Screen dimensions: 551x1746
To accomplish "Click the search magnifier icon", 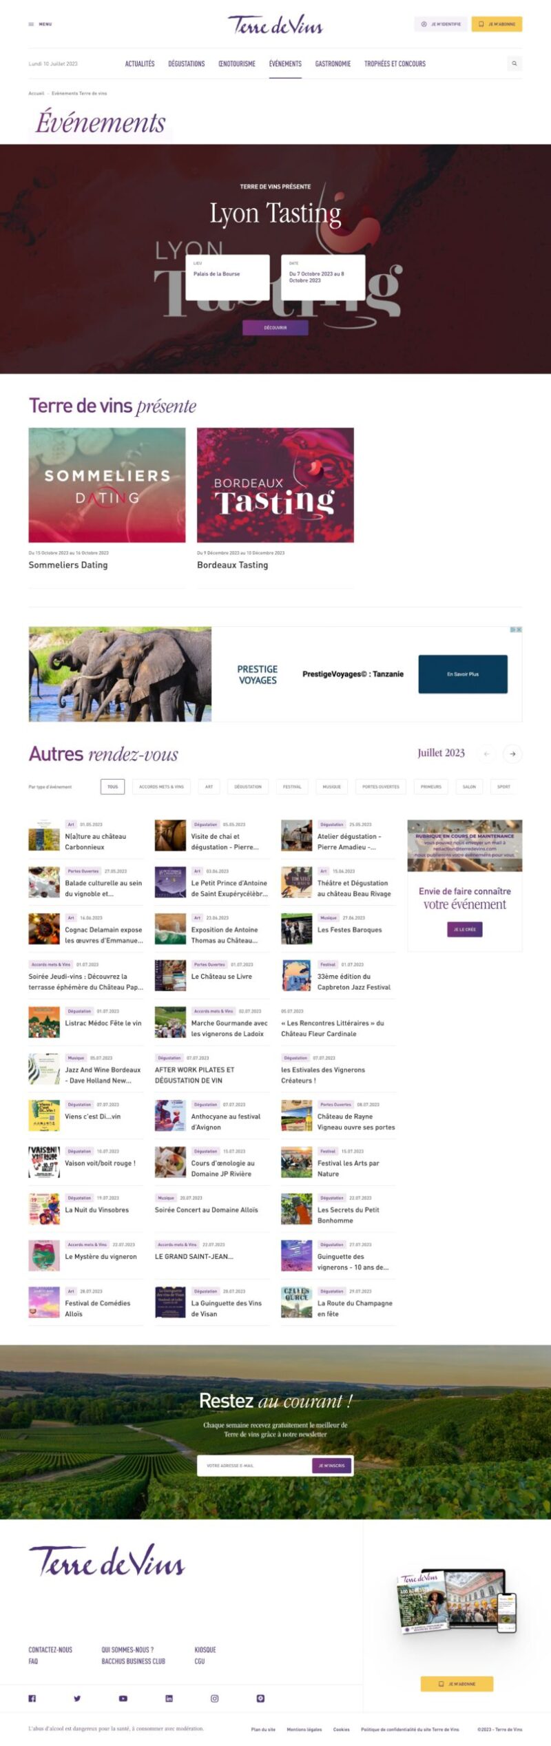I will (x=514, y=63).
